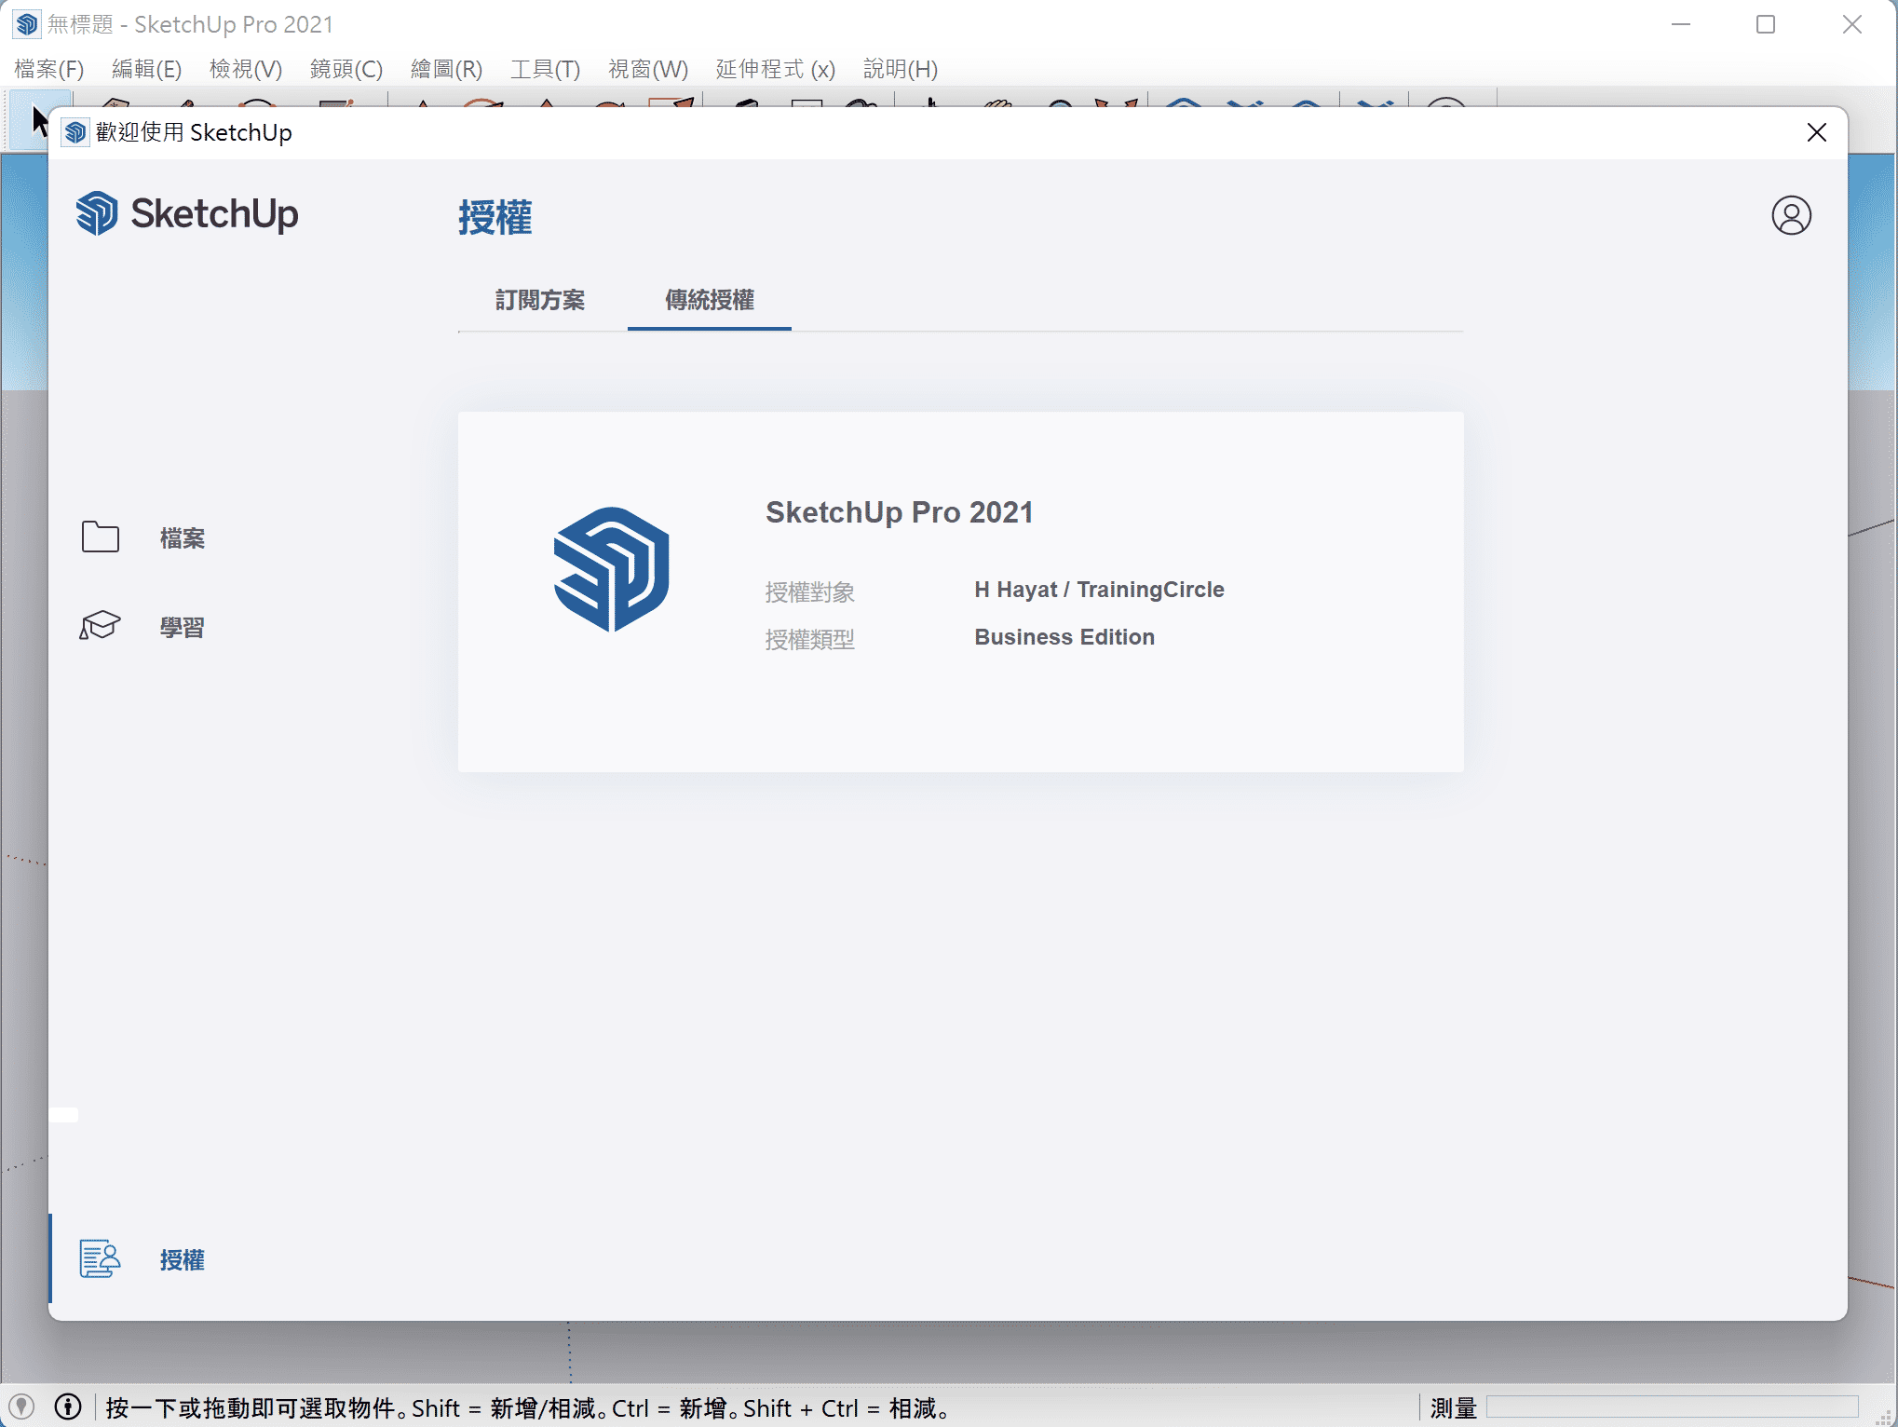Click the 測量 measurements input box
This screenshot has height=1427, width=1898.
click(1672, 1407)
